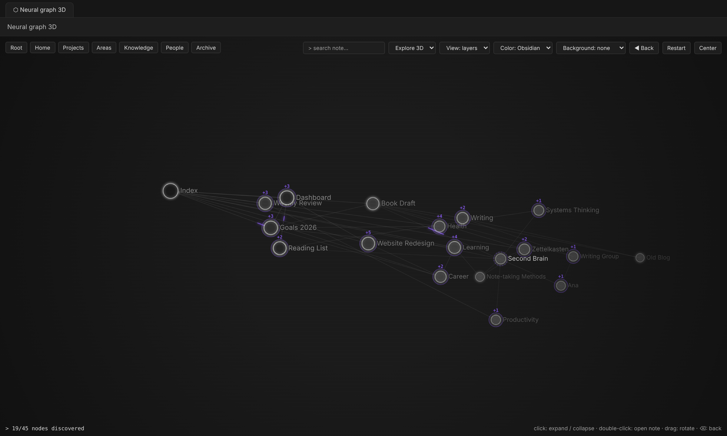Expand the Book Draft node circle

373,203
